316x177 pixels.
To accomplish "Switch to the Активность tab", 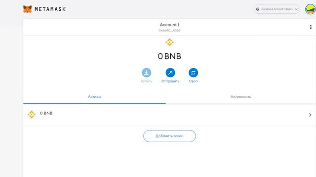I will click(x=240, y=97).
